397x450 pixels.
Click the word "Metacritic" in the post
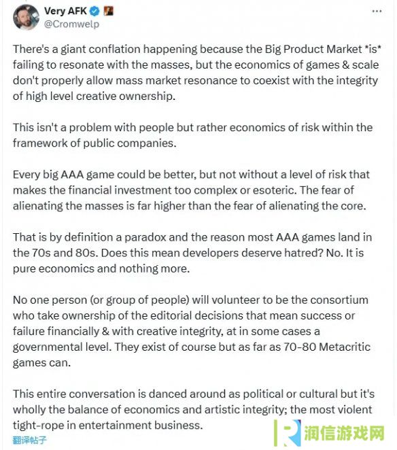click(345, 347)
